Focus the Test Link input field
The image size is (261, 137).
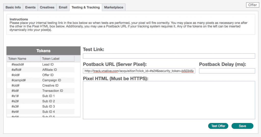click(169, 56)
